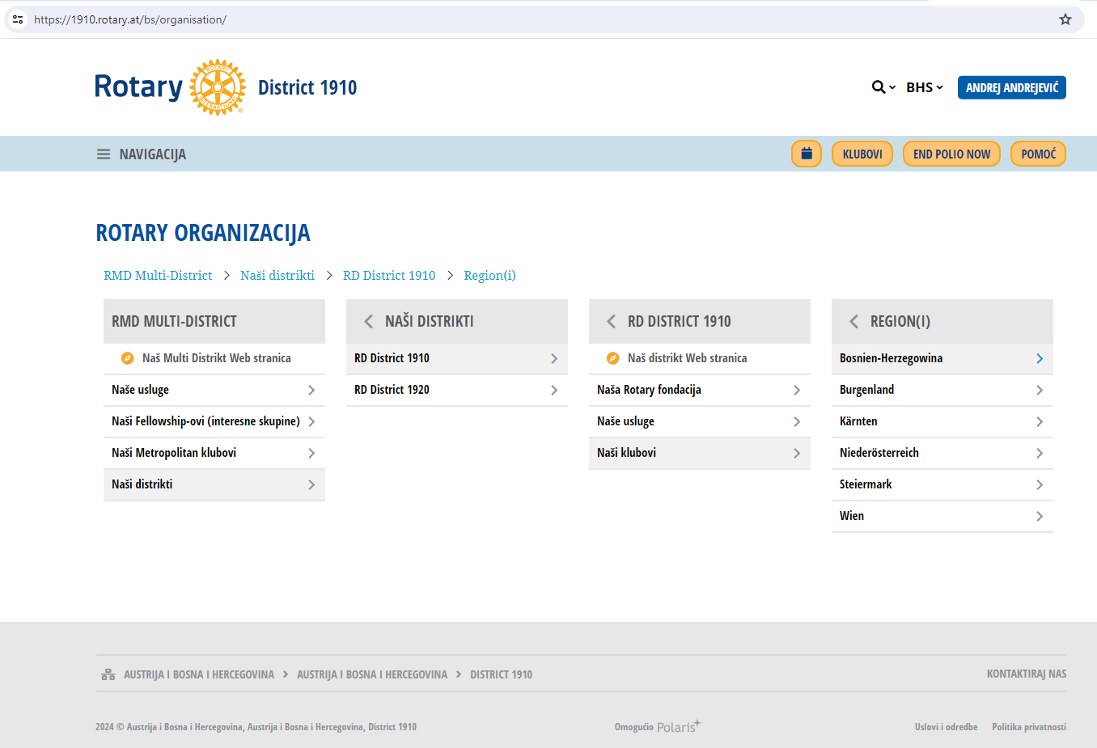Click the site info icon in address bar

pyautogui.click(x=18, y=19)
